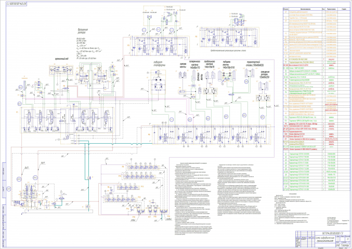Screen dimensions: 352x249
Task: Click the "Кол." column header in the parts table
Action: tap(323, 9)
